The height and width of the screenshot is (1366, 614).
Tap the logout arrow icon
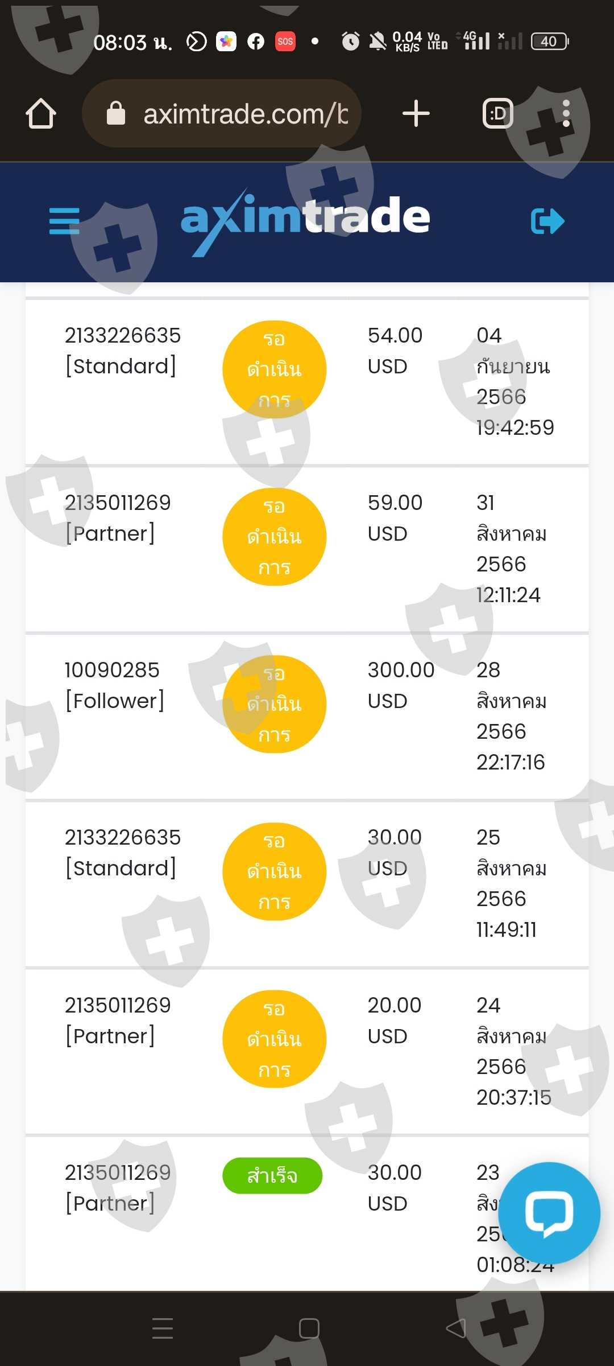point(547,221)
